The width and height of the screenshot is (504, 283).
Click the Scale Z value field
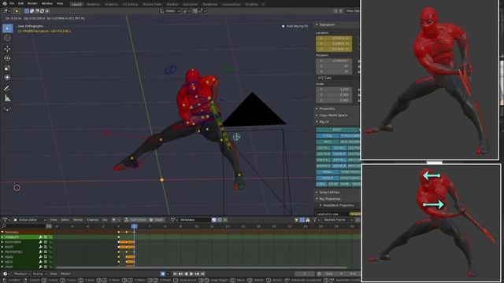(334, 100)
